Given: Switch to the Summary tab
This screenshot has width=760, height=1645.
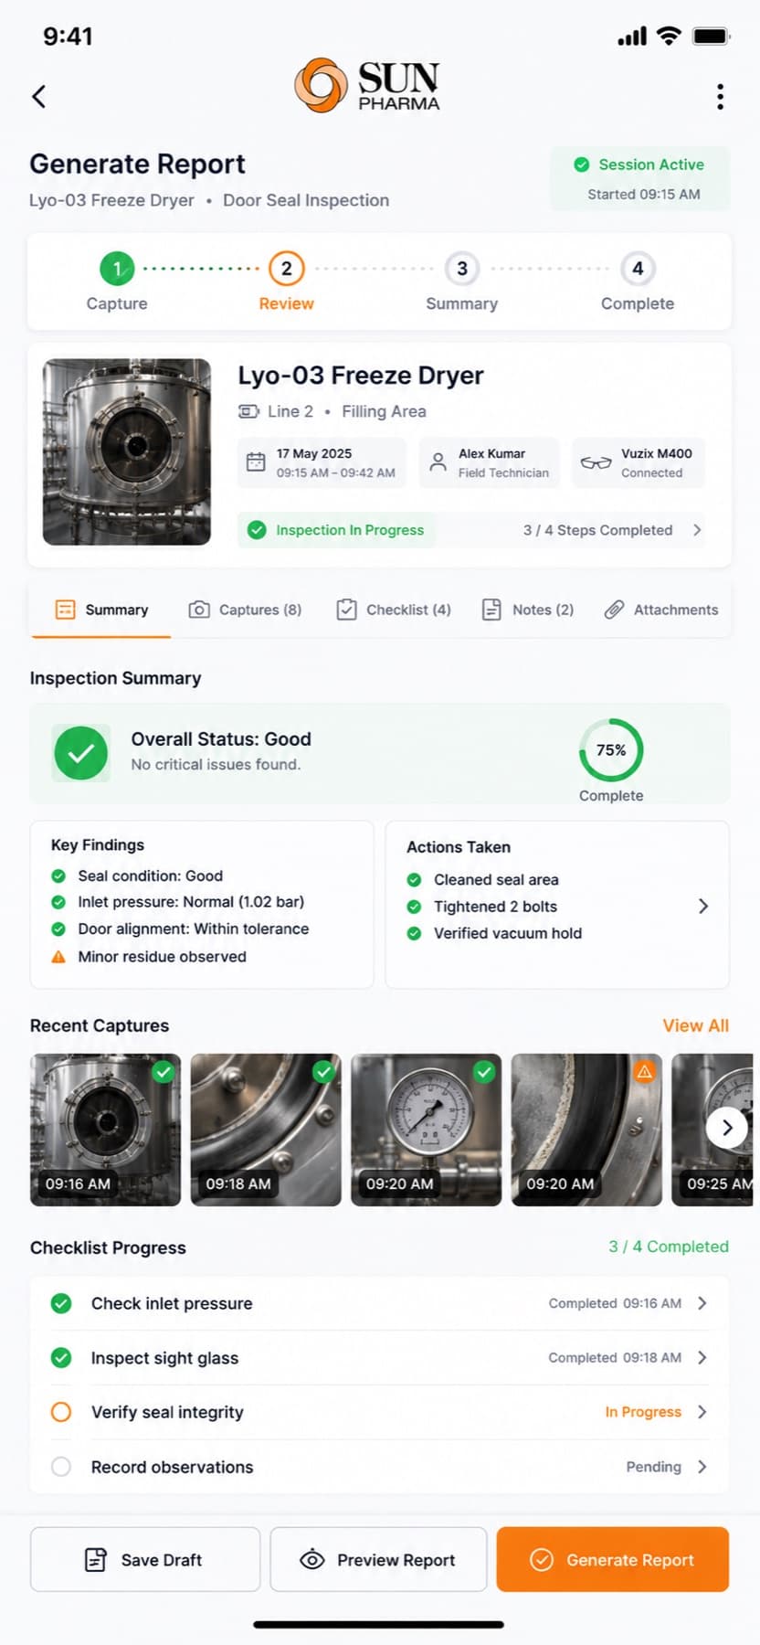Looking at the screenshot, I should (101, 610).
